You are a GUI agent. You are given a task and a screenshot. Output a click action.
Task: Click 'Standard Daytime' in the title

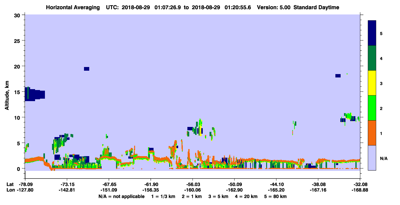(x=316, y=7)
